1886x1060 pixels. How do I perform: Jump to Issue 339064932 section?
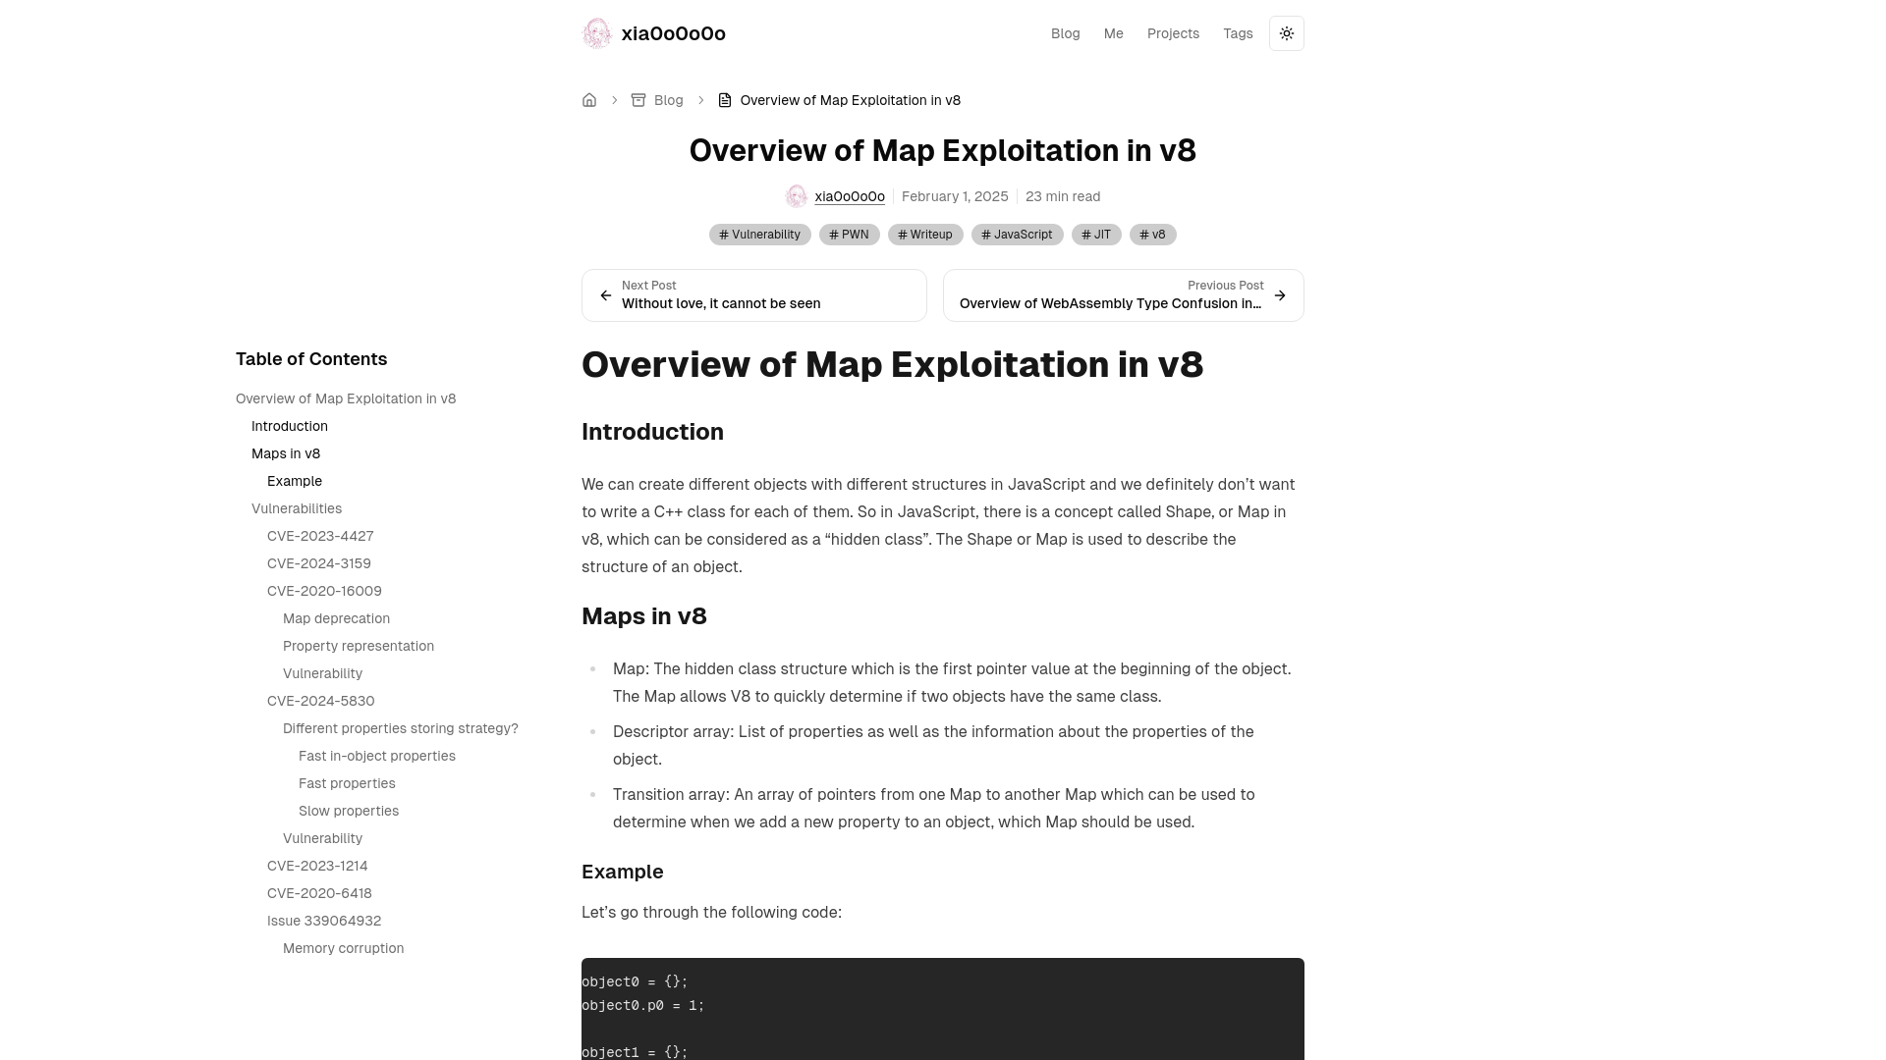324,921
